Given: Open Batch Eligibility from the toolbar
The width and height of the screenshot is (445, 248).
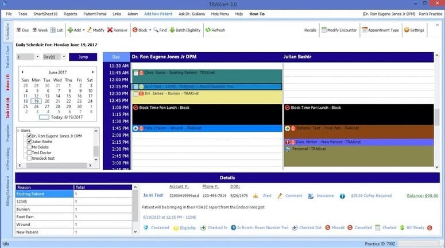Looking at the screenshot, I should pos(174,30).
